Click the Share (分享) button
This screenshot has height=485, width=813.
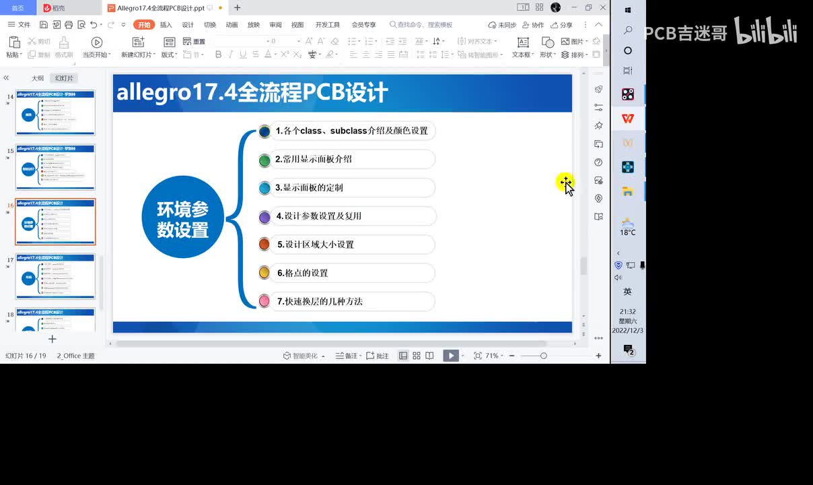[x=561, y=25]
